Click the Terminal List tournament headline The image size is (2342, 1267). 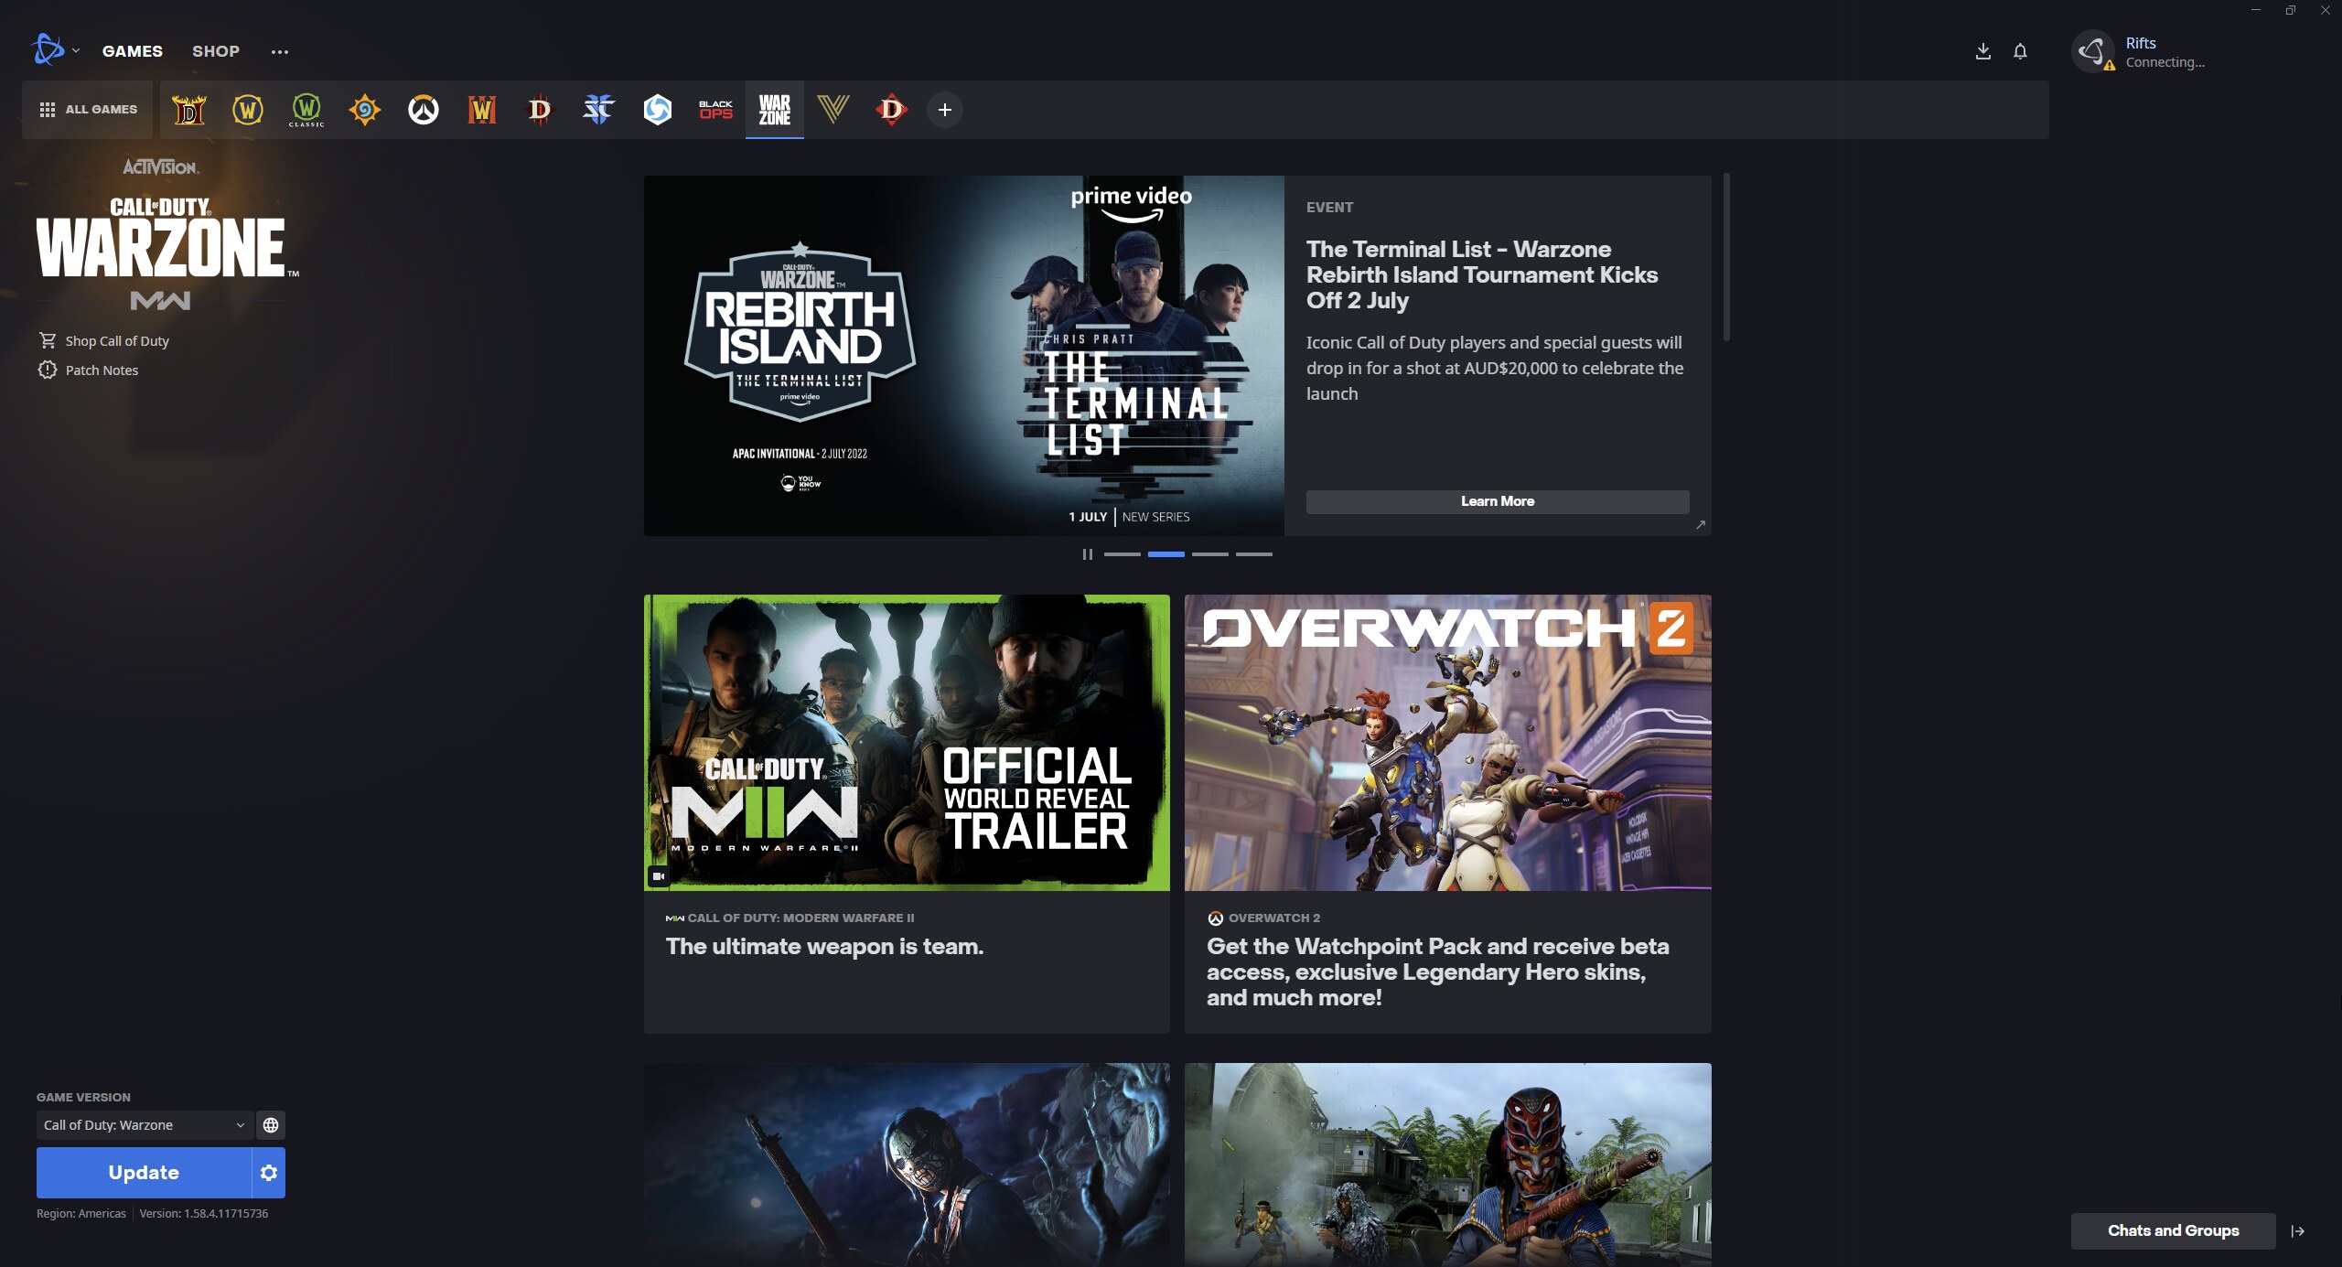point(1482,274)
